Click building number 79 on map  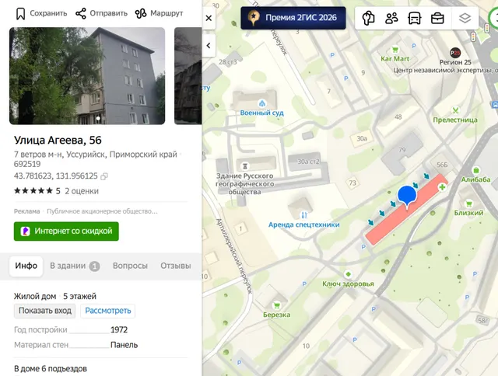click(x=402, y=150)
